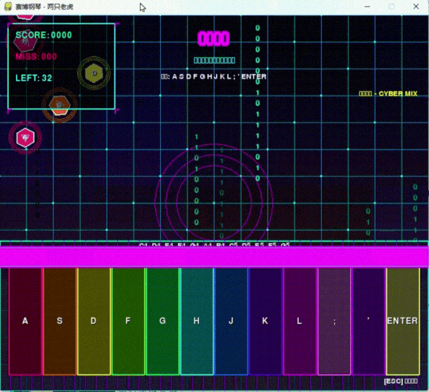Viewport: 429px width, 392px height.
Task: Close the 赛博钢琴 window
Action: pyautogui.click(x=416, y=7)
